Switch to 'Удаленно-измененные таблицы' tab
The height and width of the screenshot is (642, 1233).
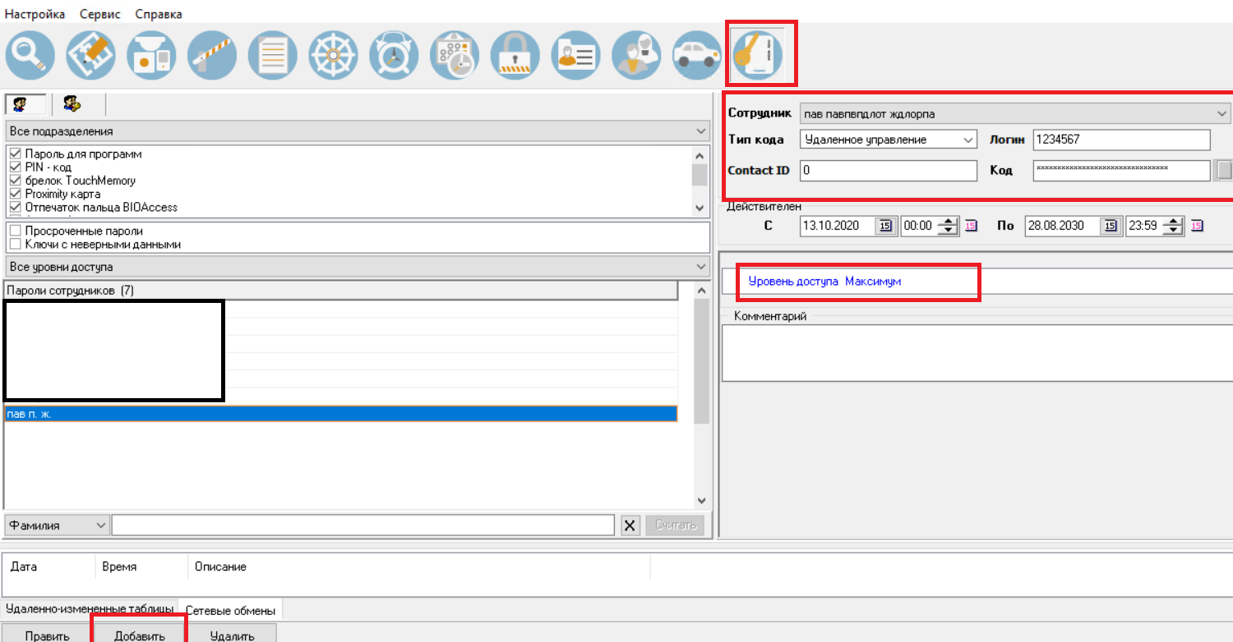(x=90, y=609)
